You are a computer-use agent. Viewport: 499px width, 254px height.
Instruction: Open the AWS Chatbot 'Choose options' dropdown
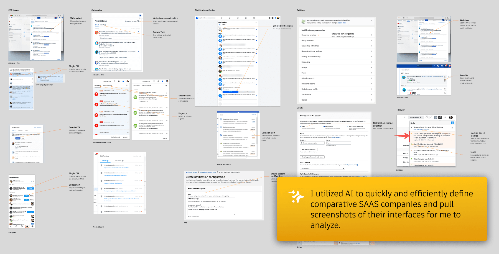tap(322, 168)
